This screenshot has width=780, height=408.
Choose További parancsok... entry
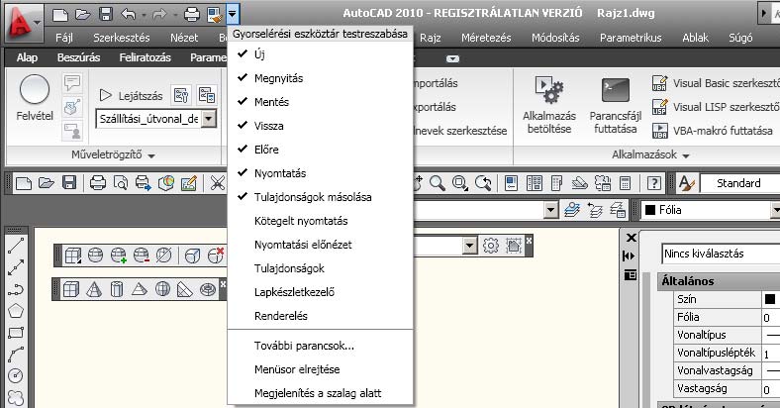point(320,346)
